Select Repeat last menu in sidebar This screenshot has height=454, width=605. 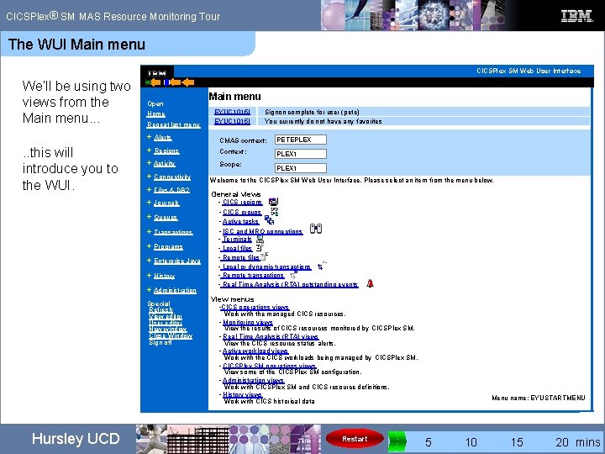[173, 124]
